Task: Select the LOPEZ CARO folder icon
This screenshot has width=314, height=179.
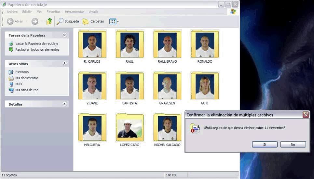Action: (x=130, y=127)
